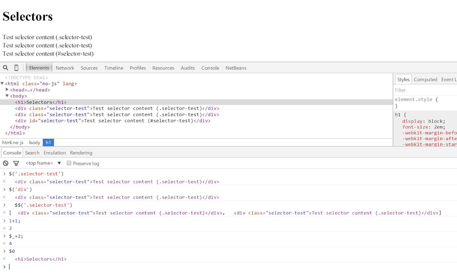Switch to the Network tab
Image resolution: width=457 pixels, height=275 pixels.
tap(65, 68)
